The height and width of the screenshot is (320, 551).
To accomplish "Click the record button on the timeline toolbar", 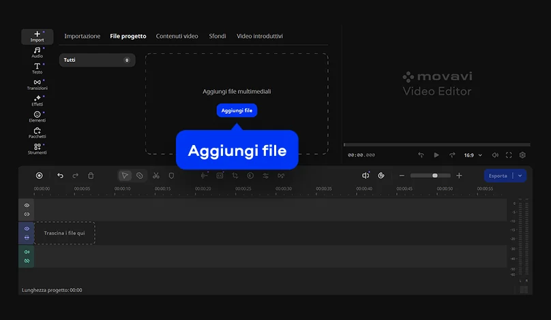I will pos(39,176).
